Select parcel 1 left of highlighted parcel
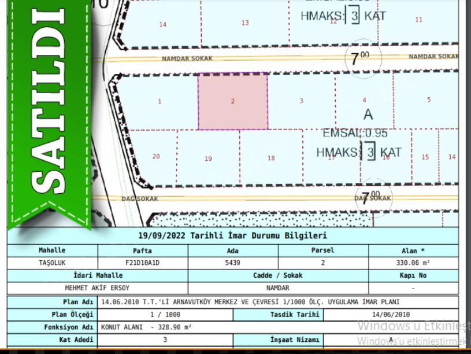471x354 pixels. coord(160,101)
